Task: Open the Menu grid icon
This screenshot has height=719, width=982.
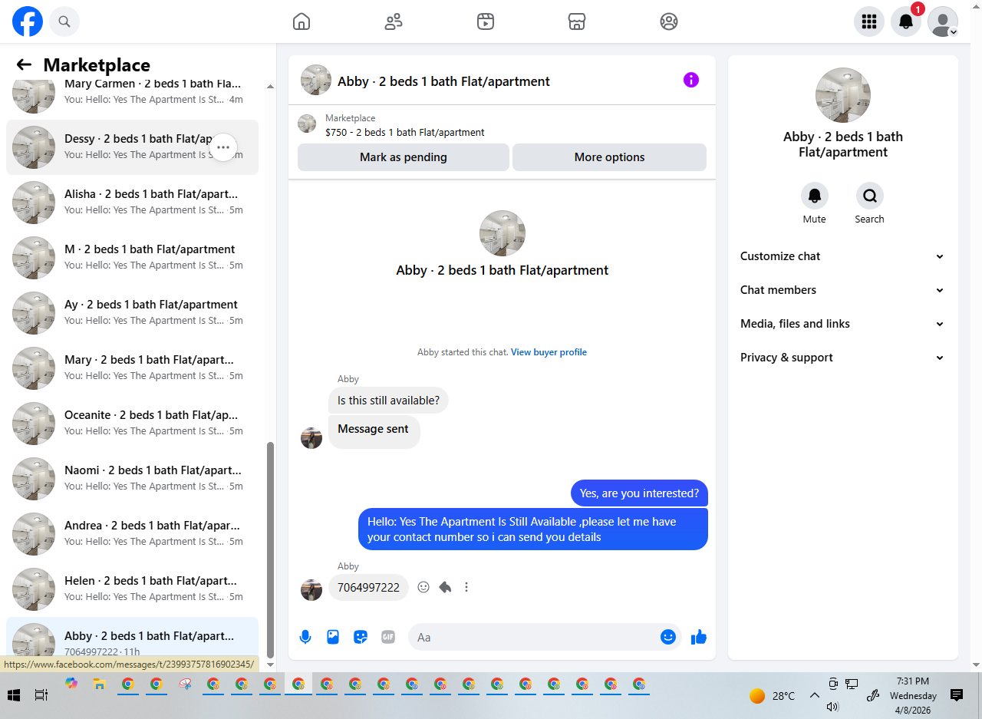Action: tap(869, 21)
